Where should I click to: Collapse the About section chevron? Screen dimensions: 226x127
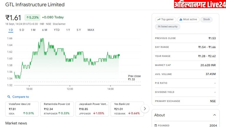pos(214,115)
